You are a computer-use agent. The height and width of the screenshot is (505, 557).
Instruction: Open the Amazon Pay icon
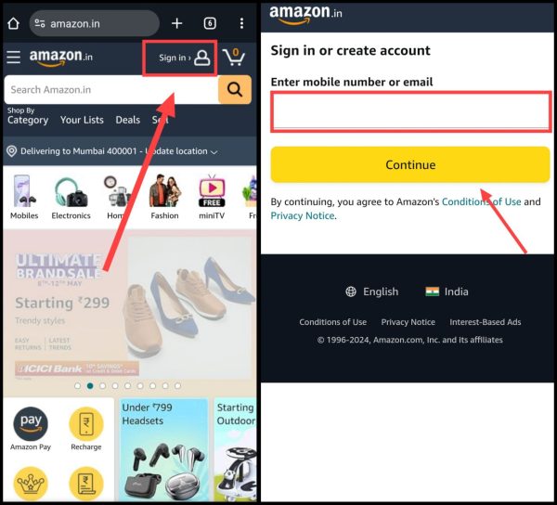click(31, 423)
